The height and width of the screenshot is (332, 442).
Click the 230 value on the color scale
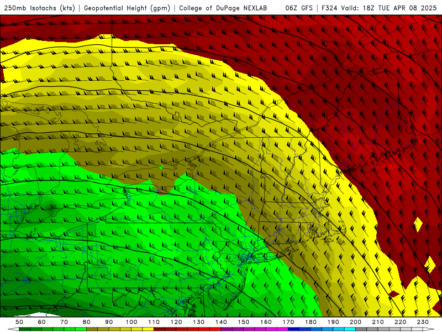click(423, 322)
